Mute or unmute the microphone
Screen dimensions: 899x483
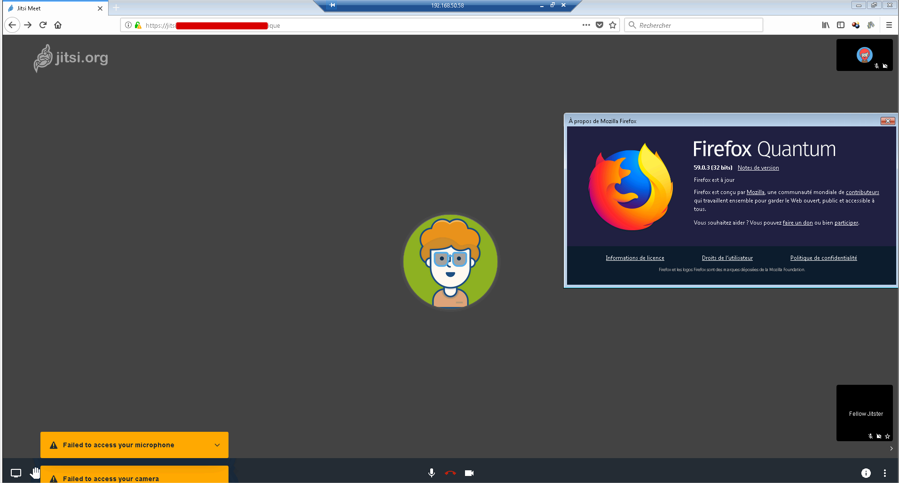[432, 473]
